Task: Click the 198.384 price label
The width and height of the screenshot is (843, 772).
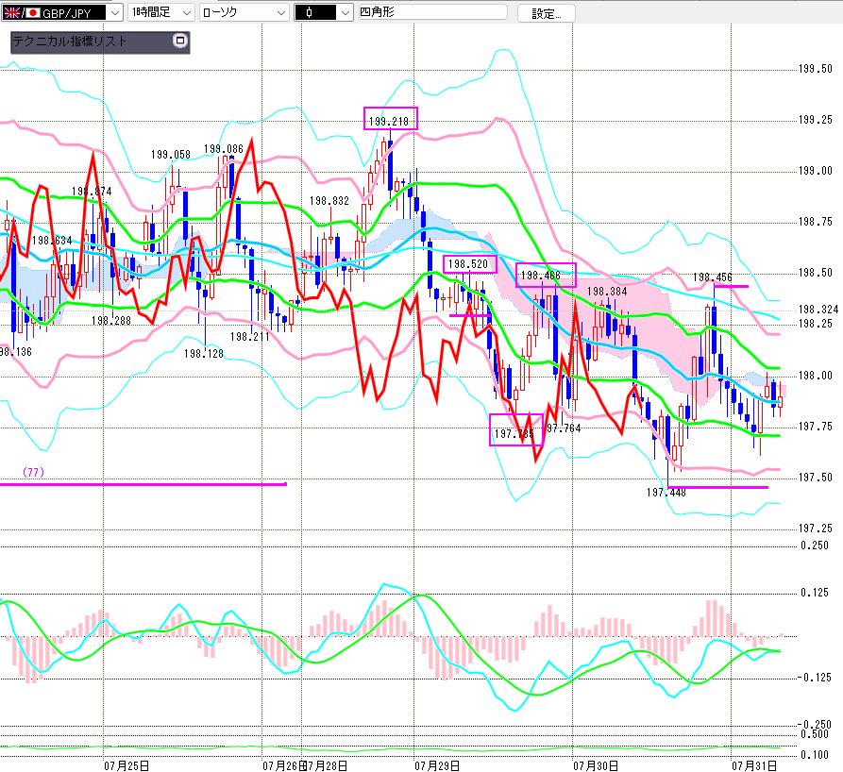Action: point(607,292)
